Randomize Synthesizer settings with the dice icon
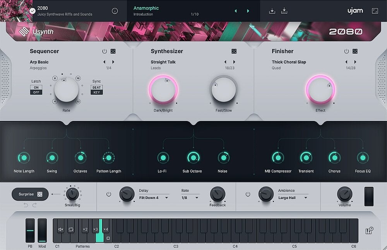Screen dimensions: 387x250 [233, 51]
